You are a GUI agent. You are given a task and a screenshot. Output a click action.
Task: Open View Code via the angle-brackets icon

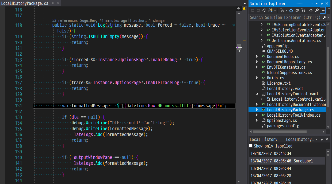tap(311, 10)
